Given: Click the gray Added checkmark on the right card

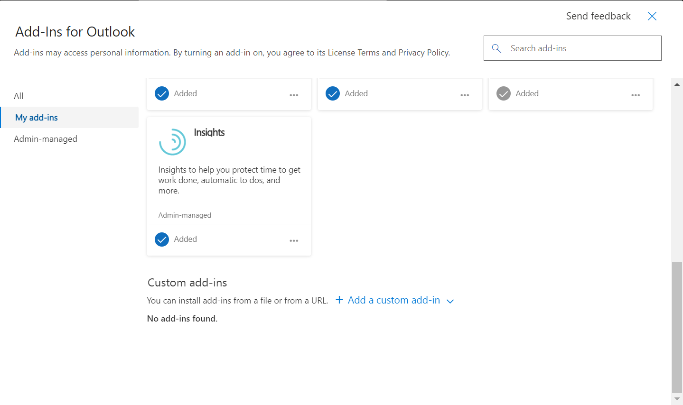Looking at the screenshot, I should (x=503, y=93).
